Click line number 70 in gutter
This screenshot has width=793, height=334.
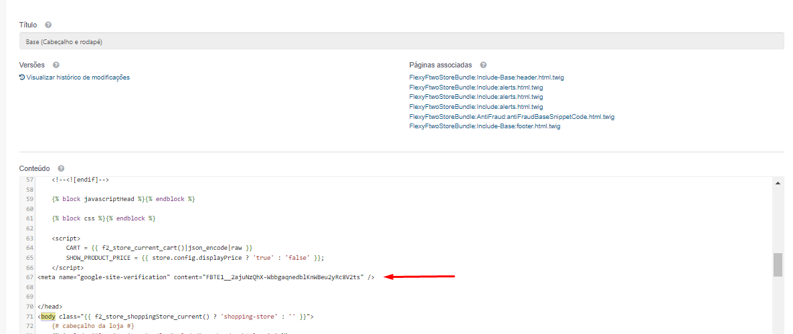tap(29, 306)
